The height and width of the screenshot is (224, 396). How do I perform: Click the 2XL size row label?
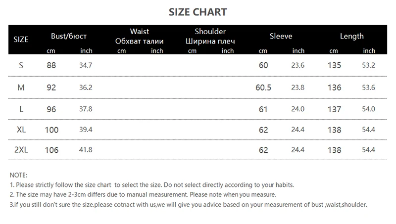[x=21, y=150]
